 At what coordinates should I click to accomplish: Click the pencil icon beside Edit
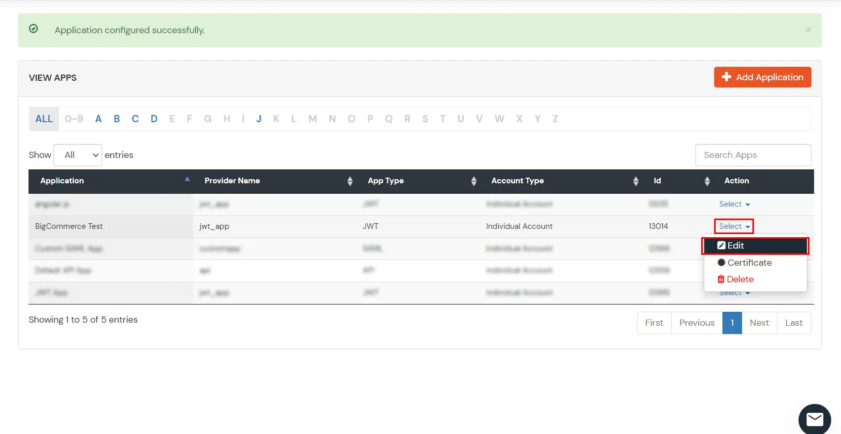(x=721, y=245)
